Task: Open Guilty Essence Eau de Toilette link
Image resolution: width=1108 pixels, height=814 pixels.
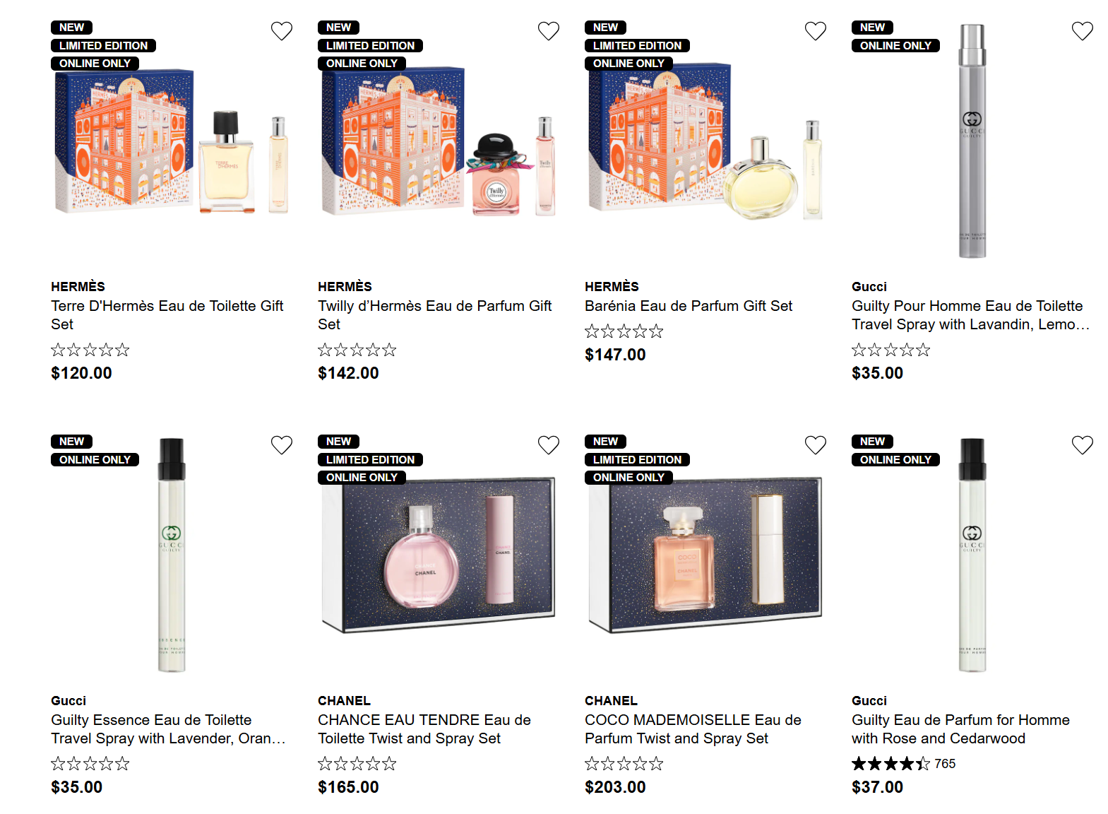Action: pos(167,729)
